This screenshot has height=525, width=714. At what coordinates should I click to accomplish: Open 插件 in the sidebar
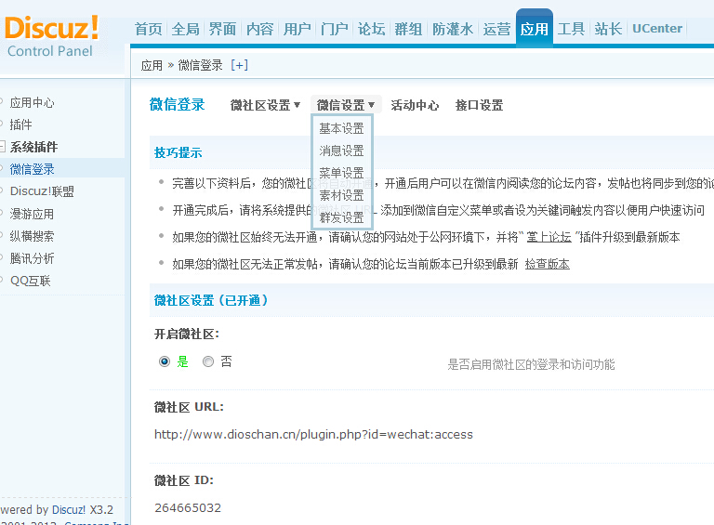tap(21, 125)
